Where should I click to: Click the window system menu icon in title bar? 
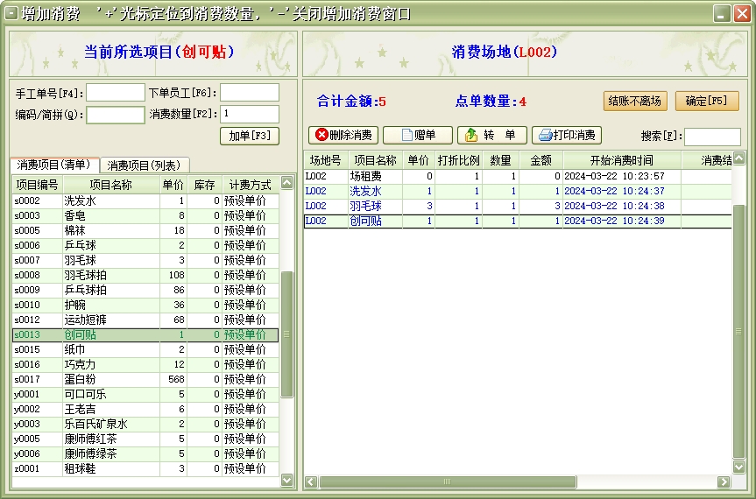point(11,13)
